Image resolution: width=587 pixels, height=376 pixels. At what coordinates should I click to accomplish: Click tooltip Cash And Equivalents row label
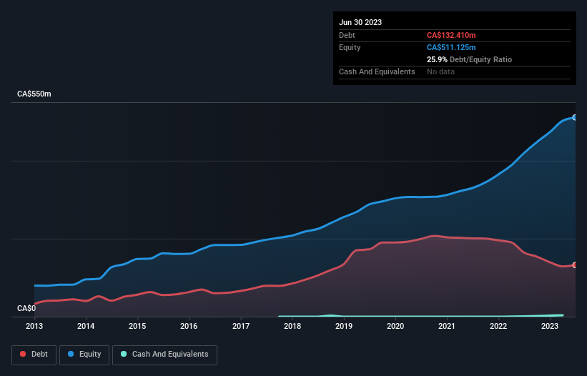point(377,71)
